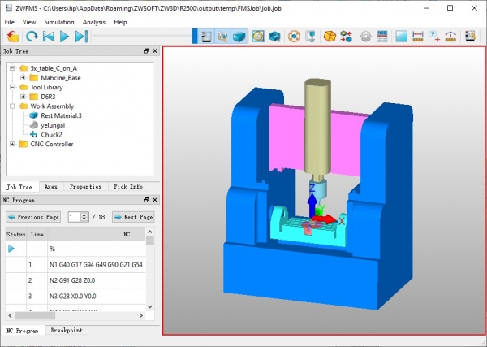Collapse the 5x_table_C_on_A tree node

(x=12, y=67)
